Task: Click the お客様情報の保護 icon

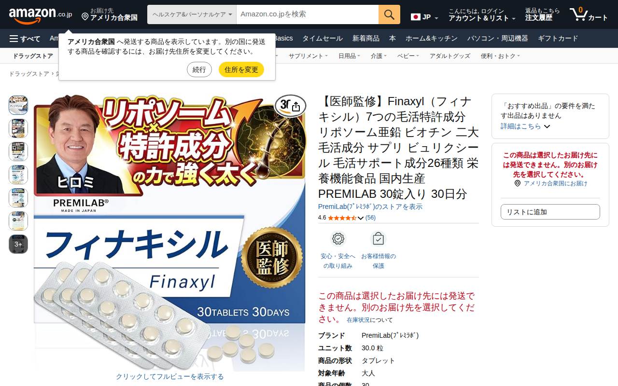Action: pos(379,238)
